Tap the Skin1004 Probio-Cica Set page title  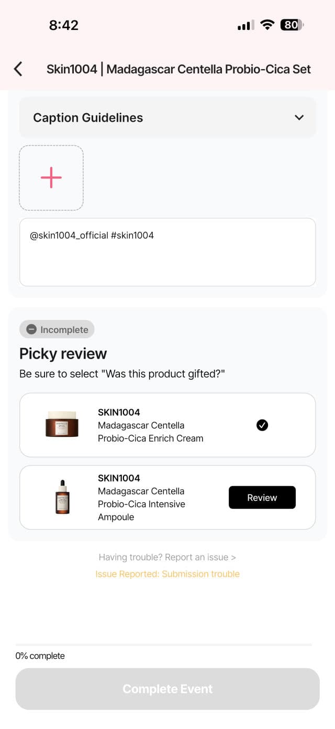tap(178, 69)
